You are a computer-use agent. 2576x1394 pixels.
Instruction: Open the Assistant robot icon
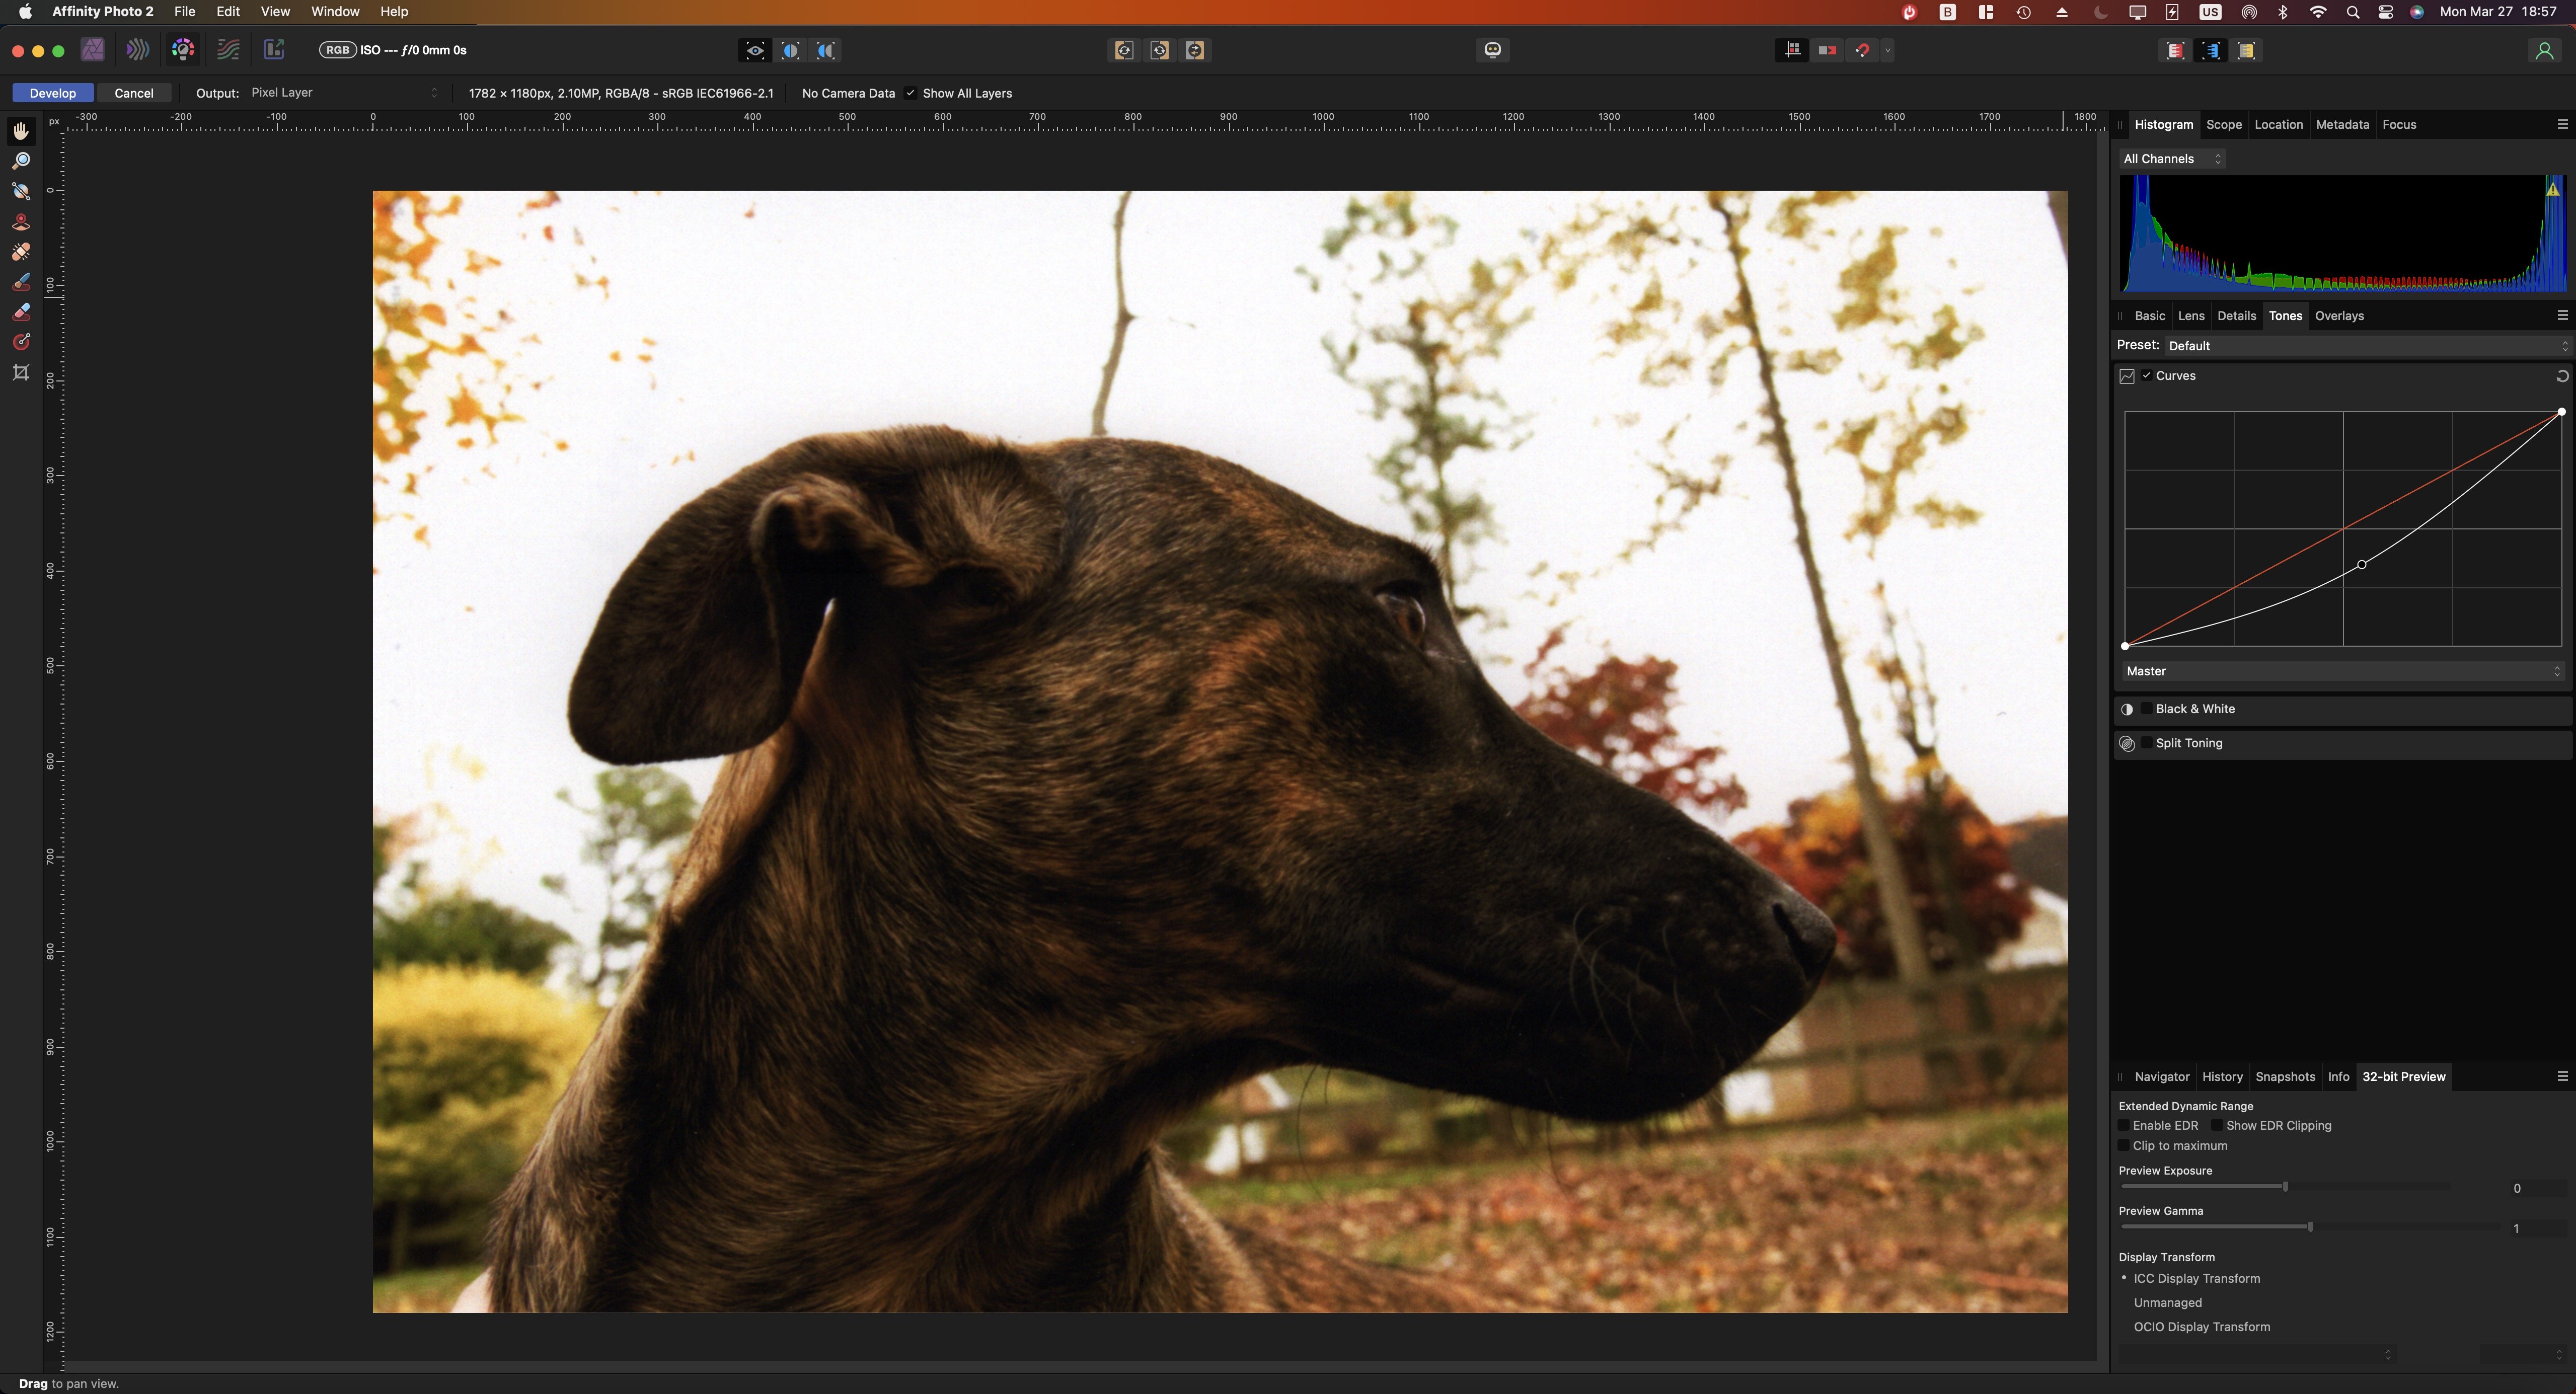pyautogui.click(x=1493, y=50)
